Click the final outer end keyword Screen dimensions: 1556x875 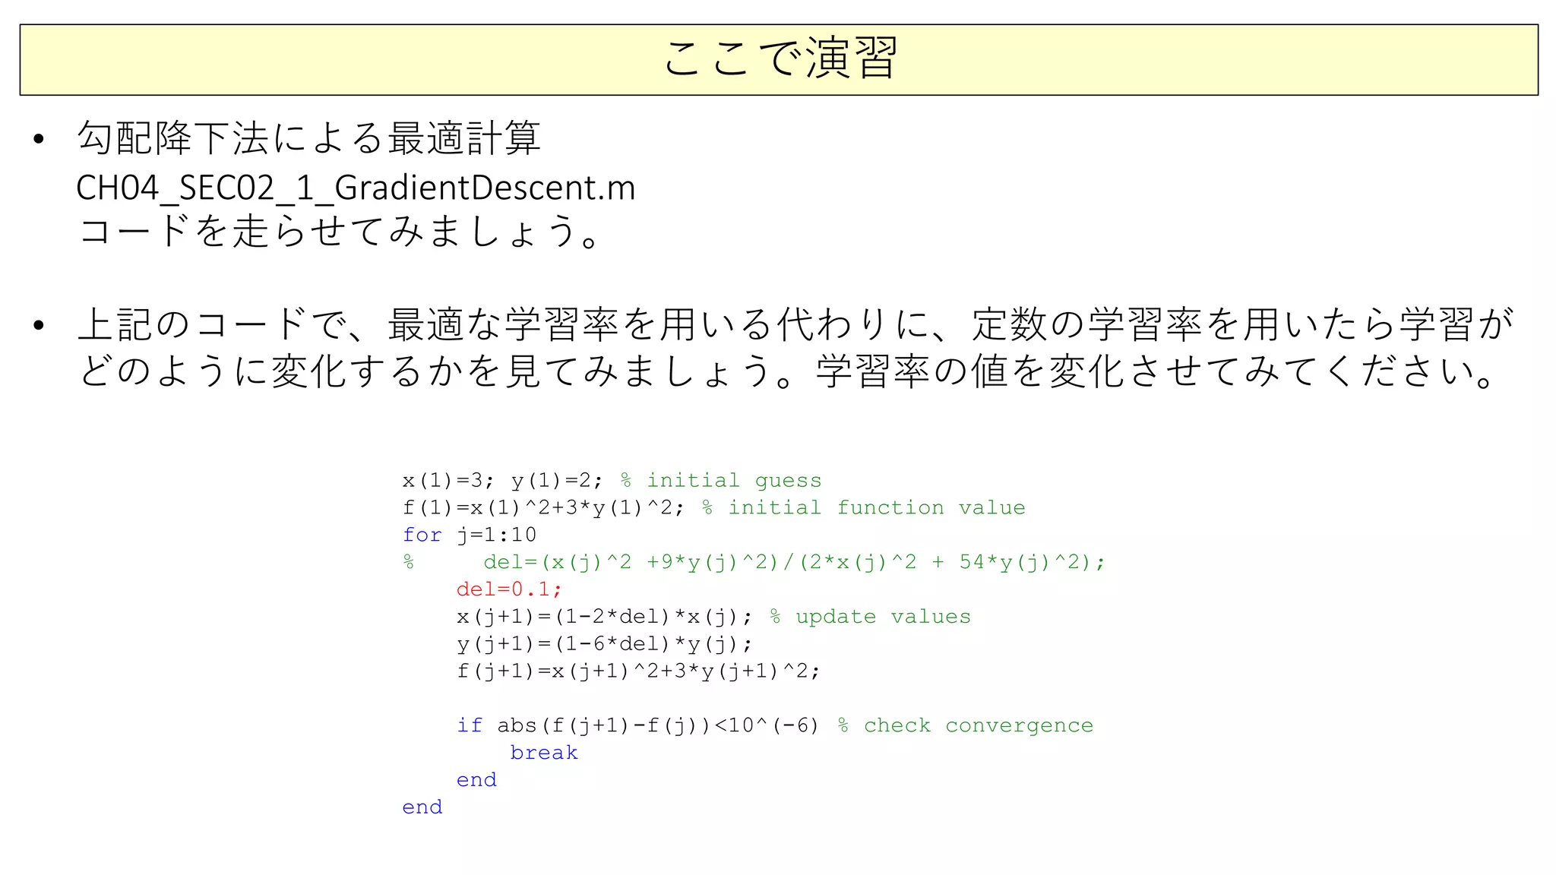pyautogui.click(x=422, y=807)
